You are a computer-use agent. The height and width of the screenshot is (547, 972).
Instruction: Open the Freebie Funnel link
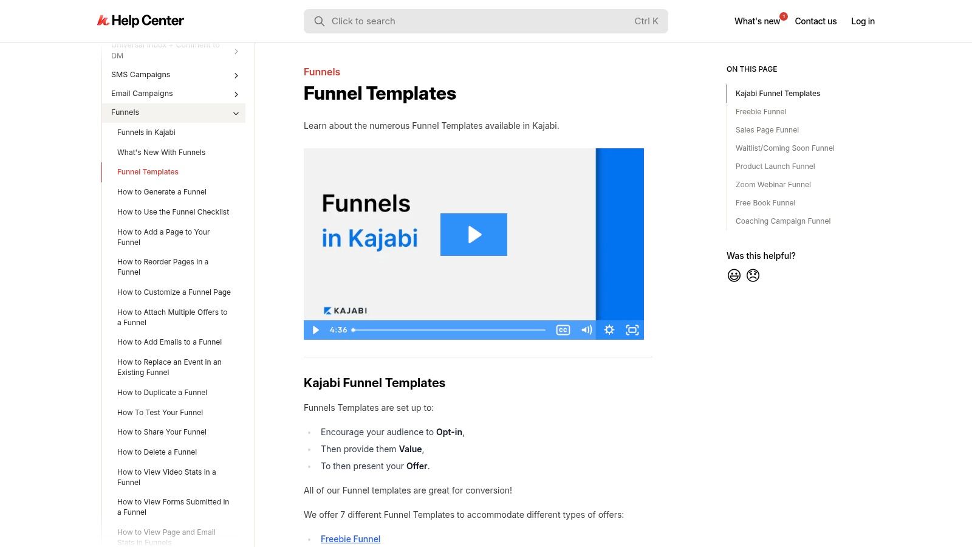(351, 538)
